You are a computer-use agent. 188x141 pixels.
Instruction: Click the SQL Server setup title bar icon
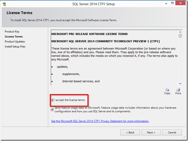pos(4,4)
